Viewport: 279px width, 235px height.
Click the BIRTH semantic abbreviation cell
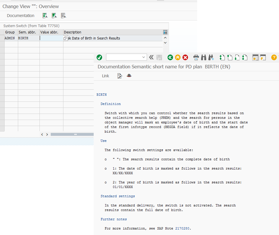pos(29,38)
